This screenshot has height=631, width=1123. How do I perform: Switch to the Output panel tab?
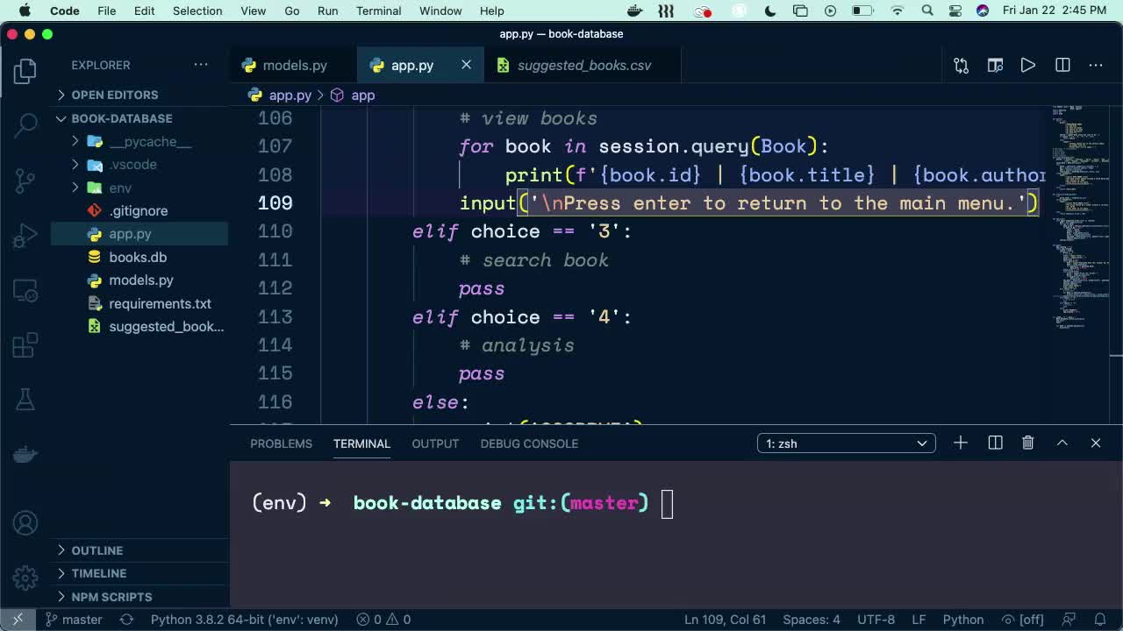pos(435,443)
